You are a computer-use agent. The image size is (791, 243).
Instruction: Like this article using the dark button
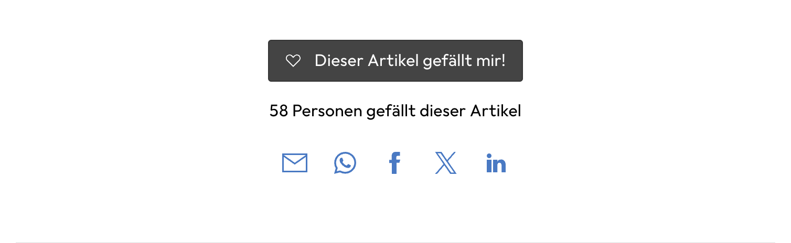click(395, 61)
